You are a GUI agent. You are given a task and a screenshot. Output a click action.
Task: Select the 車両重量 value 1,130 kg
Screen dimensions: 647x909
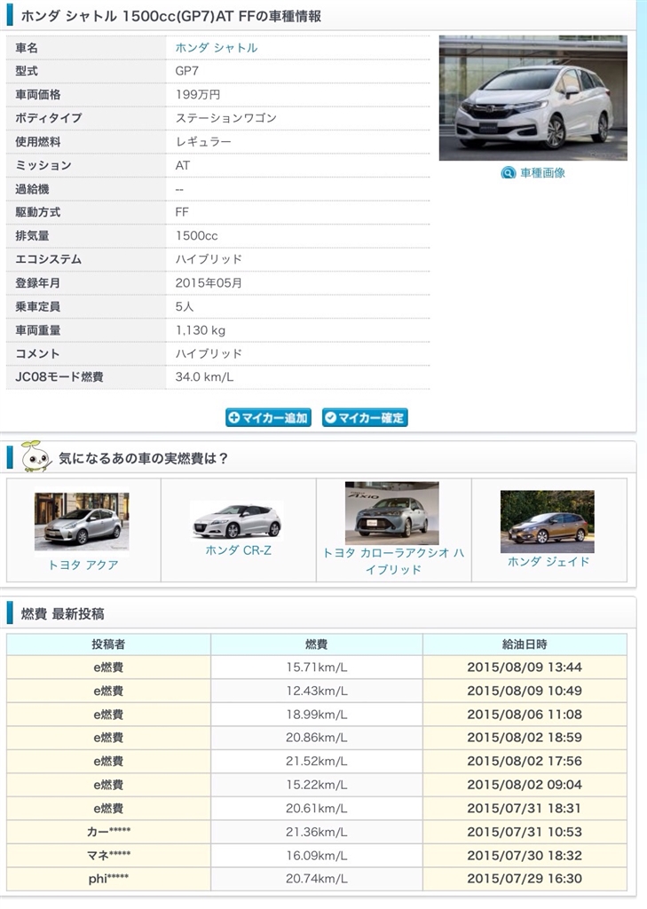pos(201,330)
